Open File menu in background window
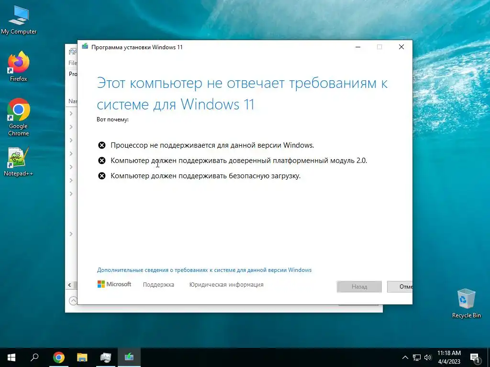This screenshot has height=367, width=490. pos(73,63)
